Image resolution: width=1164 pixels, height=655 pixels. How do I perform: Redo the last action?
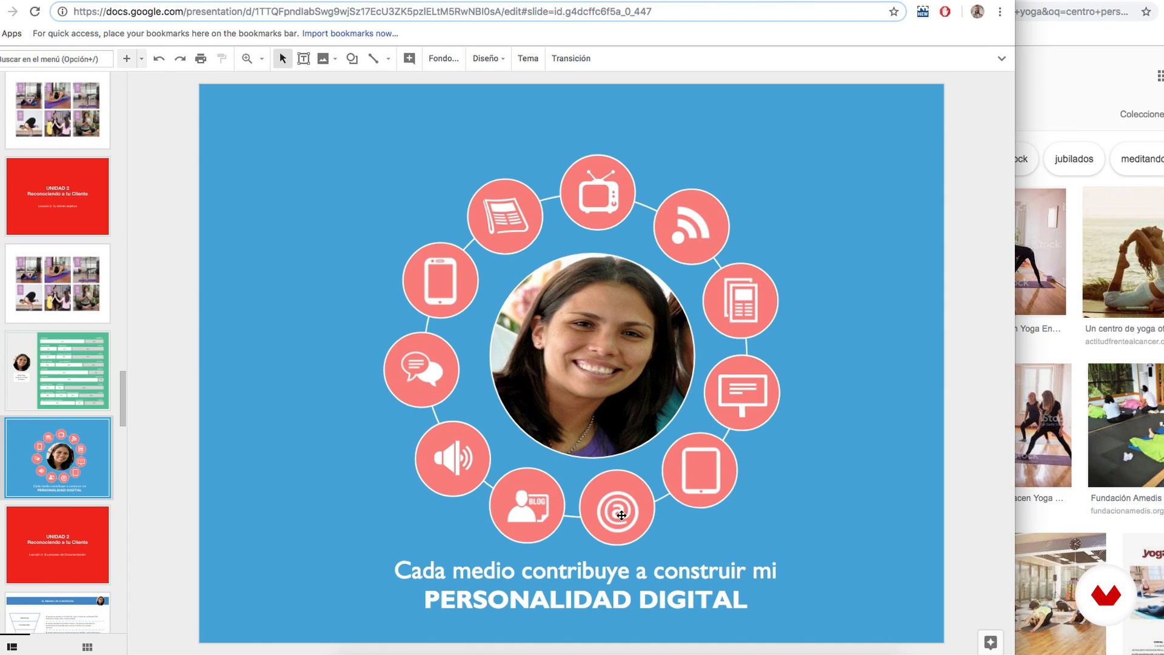tap(180, 58)
